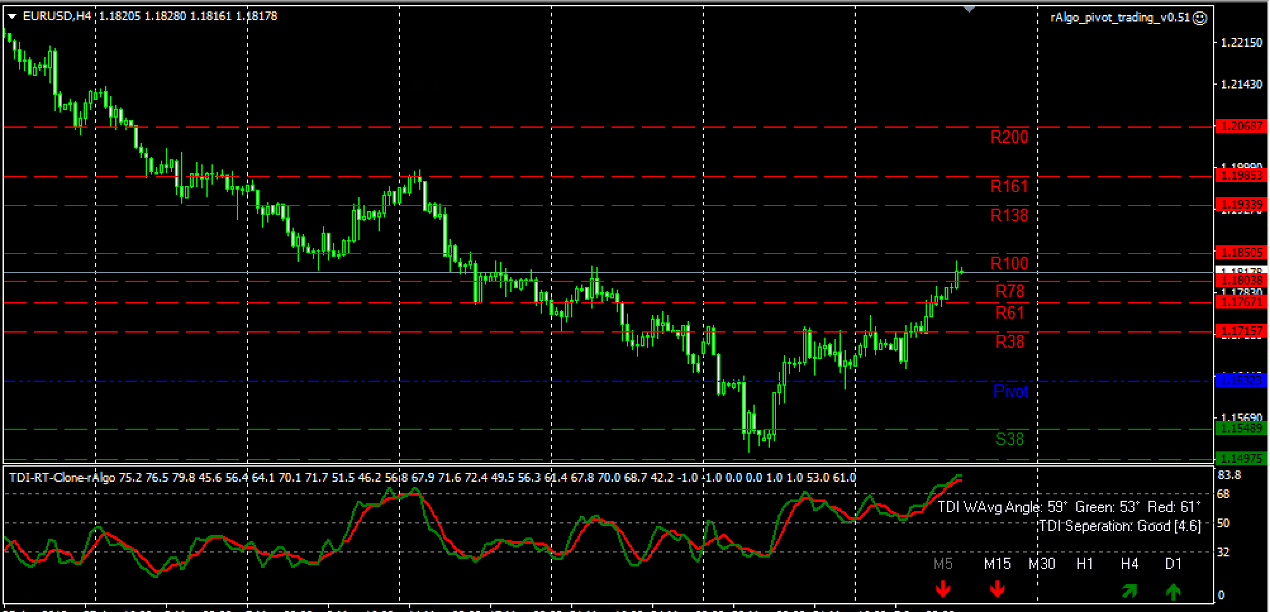Click the M5 timeframe label

(943, 563)
